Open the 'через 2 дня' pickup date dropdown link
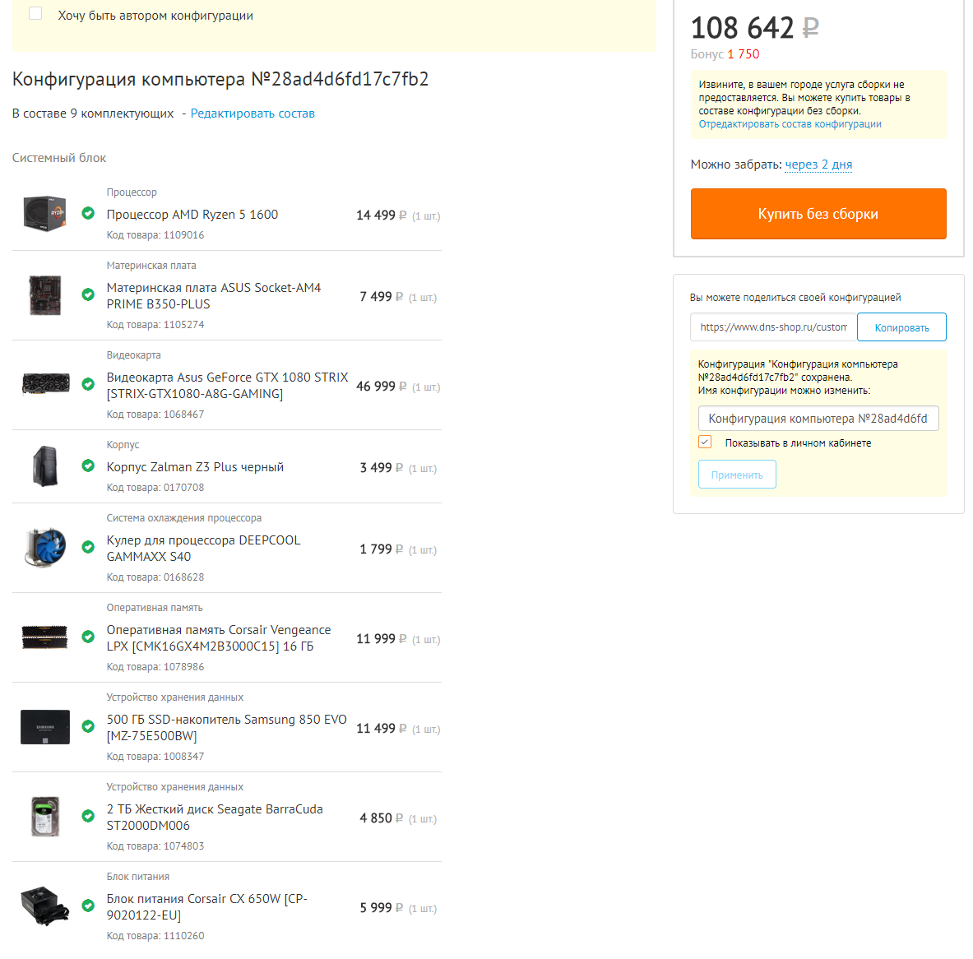This screenshot has height=959, width=973. [818, 164]
